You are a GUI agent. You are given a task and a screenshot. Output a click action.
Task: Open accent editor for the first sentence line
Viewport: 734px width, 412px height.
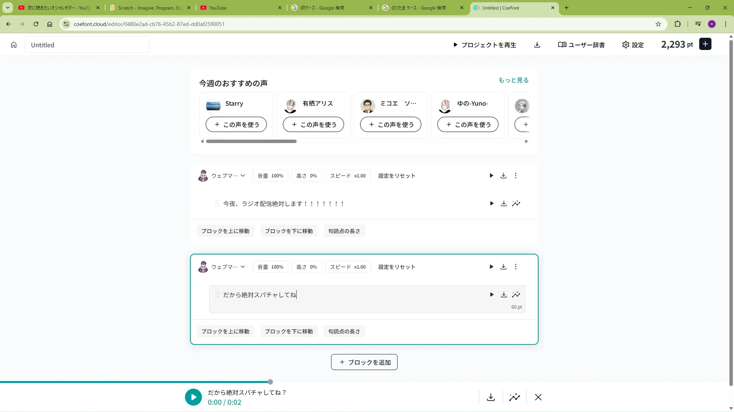(x=516, y=204)
